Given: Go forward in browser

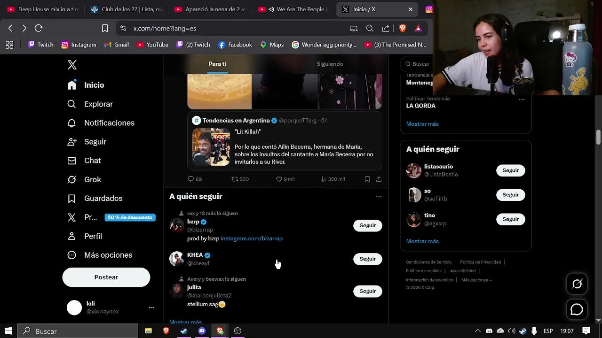Looking at the screenshot, I should 24,28.
